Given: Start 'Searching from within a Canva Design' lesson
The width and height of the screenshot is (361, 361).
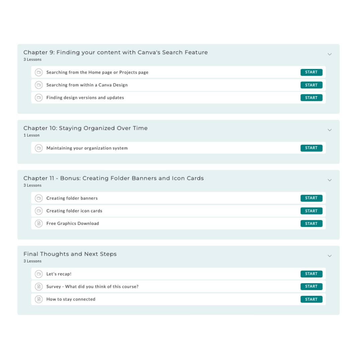Looking at the screenshot, I should (311, 85).
